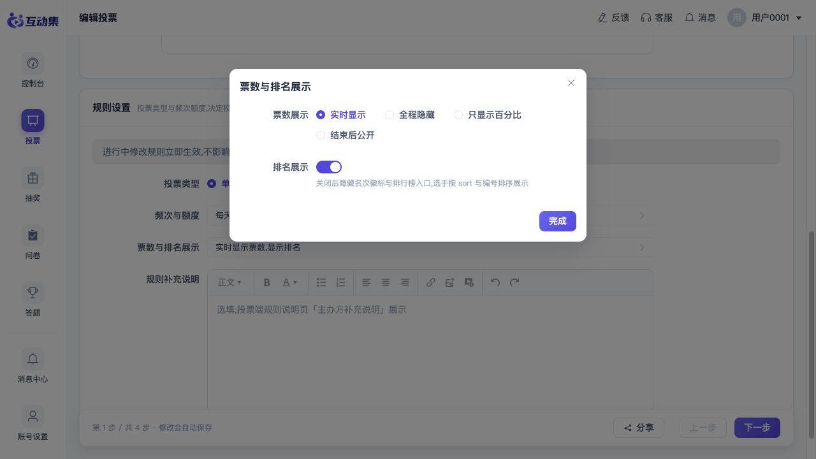Insert a bulleted list in editor
The image size is (816, 459).
321,282
